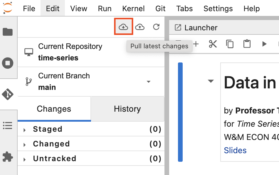This screenshot has height=175, width=279.
Task: Refresh the repository to detect changes
Action: click(x=156, y=27)
